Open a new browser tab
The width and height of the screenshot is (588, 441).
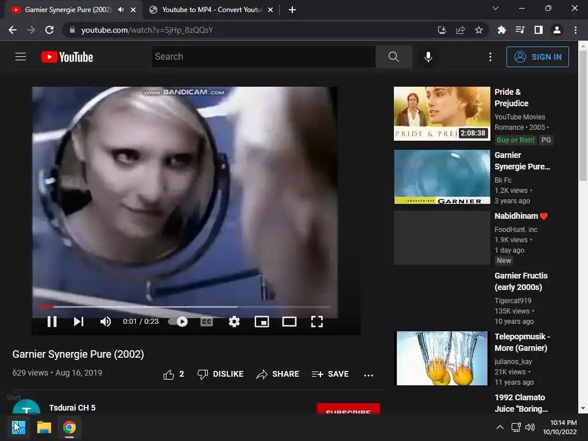point(292,10)
